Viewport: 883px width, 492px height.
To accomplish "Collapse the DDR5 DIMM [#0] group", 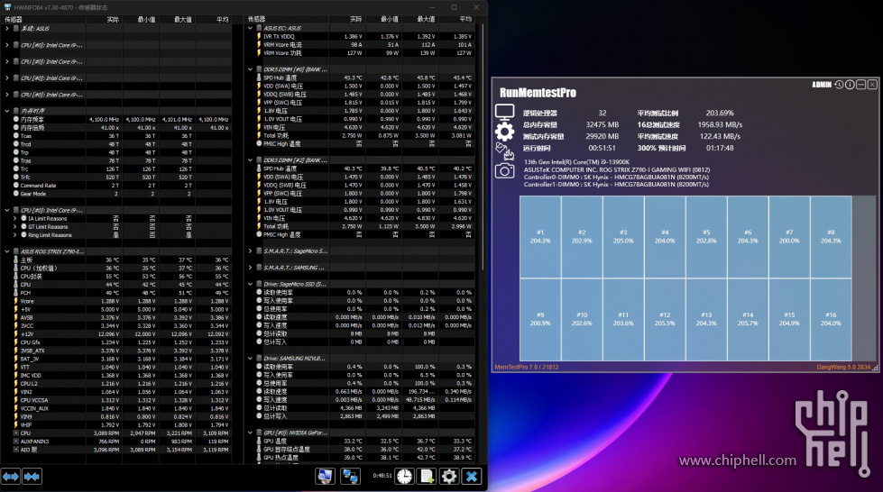I will pos(250,69).
